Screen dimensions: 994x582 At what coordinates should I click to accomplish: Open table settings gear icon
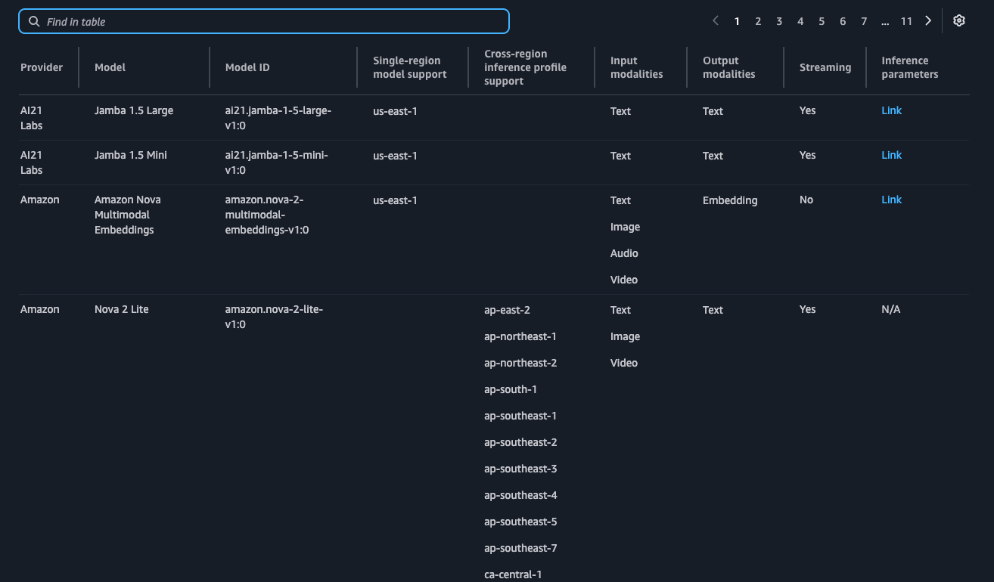pyautogui.click(x=959, y=21)
